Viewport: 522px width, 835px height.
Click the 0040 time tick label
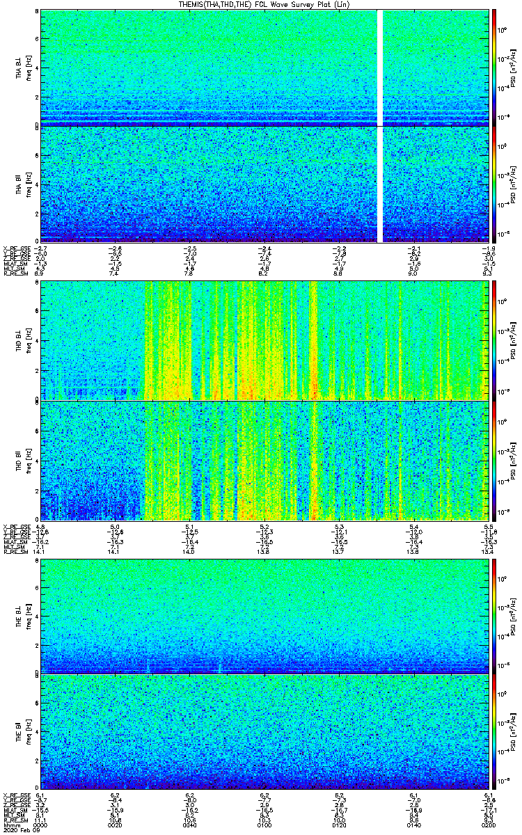click(x=190, y=825)
